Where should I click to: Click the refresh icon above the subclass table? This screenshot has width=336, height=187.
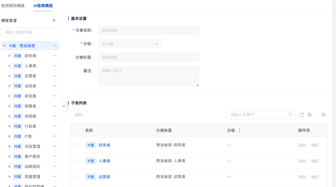(302, 115)
